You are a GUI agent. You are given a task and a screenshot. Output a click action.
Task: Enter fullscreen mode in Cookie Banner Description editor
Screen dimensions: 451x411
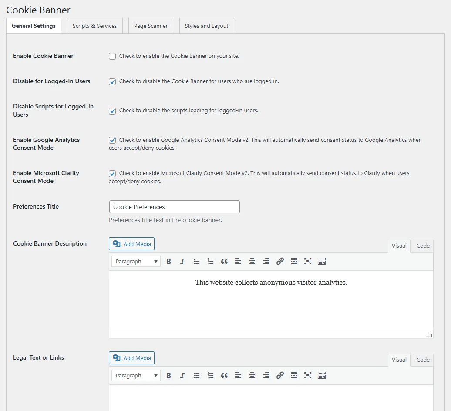tap(308, 262)
